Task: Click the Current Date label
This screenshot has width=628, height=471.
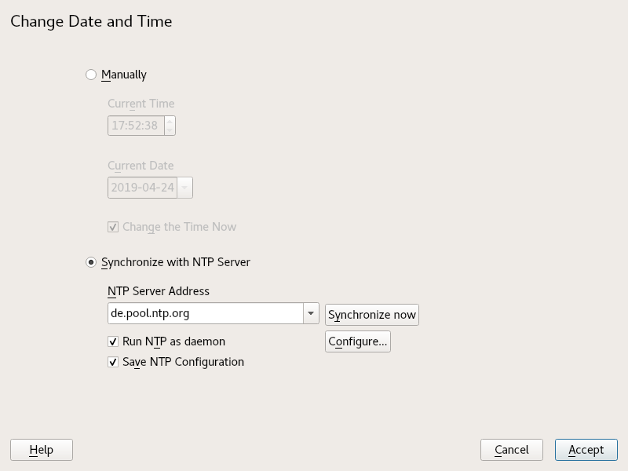Action: pos(141,166)
